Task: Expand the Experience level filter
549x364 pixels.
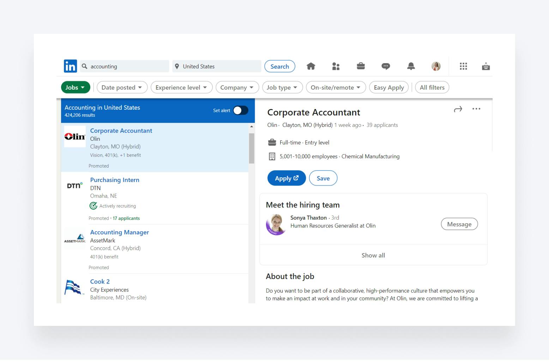Action: coord(181,87)
